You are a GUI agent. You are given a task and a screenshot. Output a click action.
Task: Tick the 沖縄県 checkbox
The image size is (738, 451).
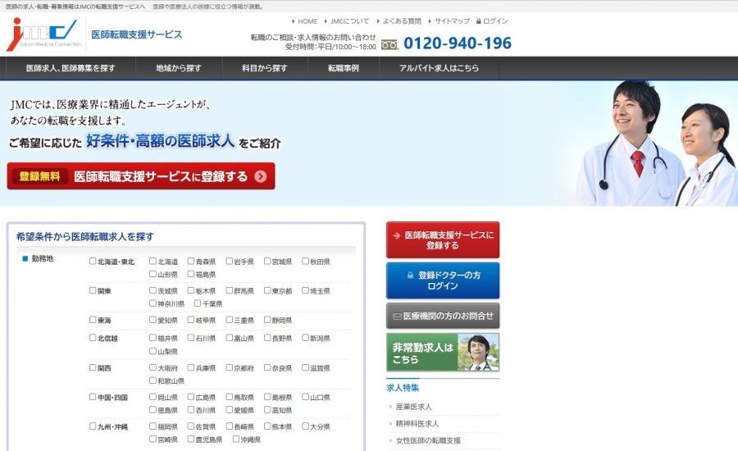coord(236,439)
